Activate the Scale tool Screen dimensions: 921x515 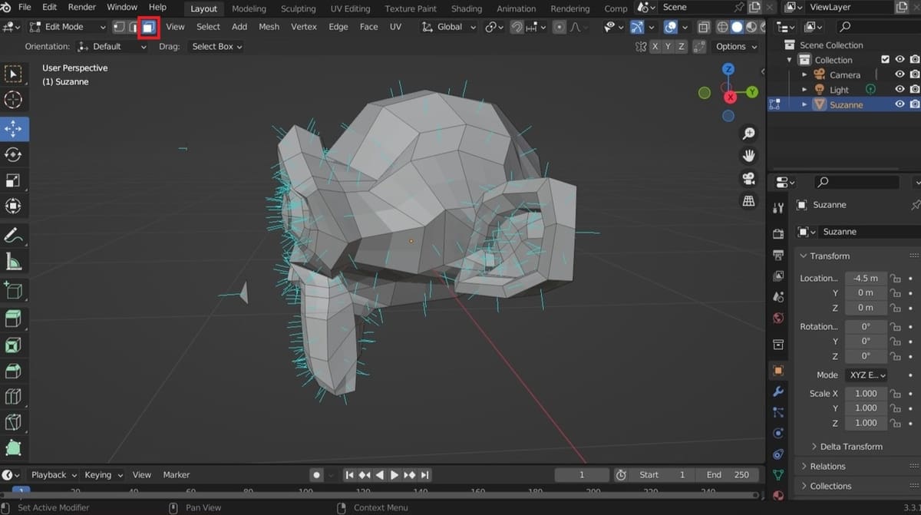(13, 181)
